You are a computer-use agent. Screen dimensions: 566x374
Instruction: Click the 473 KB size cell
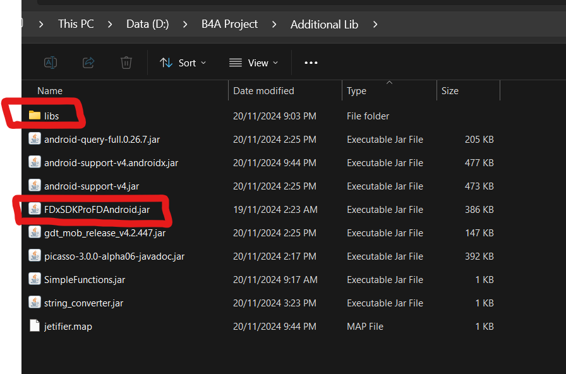[x=479, y=186]
